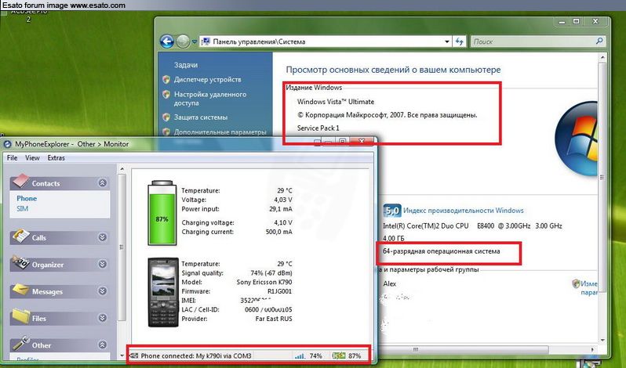Image resolution: width=626 pixels, height=368 pixels.
Task: Click the Sony Ericsson phone picture
Action: coord(163,292)
